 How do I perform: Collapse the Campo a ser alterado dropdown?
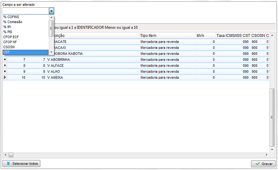tap(51, 11)
